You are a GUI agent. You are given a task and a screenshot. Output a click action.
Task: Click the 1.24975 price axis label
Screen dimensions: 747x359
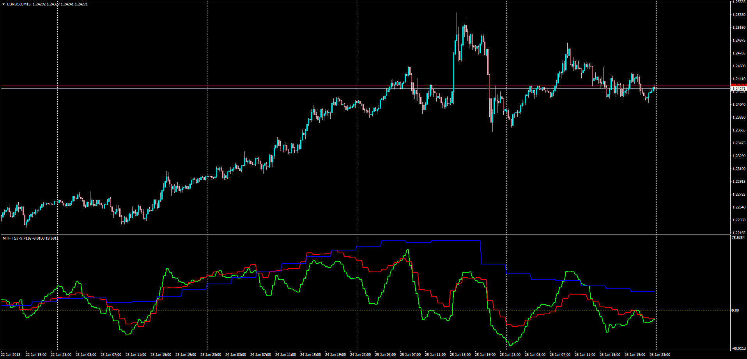pyautogui.click(x=739, y=40)
